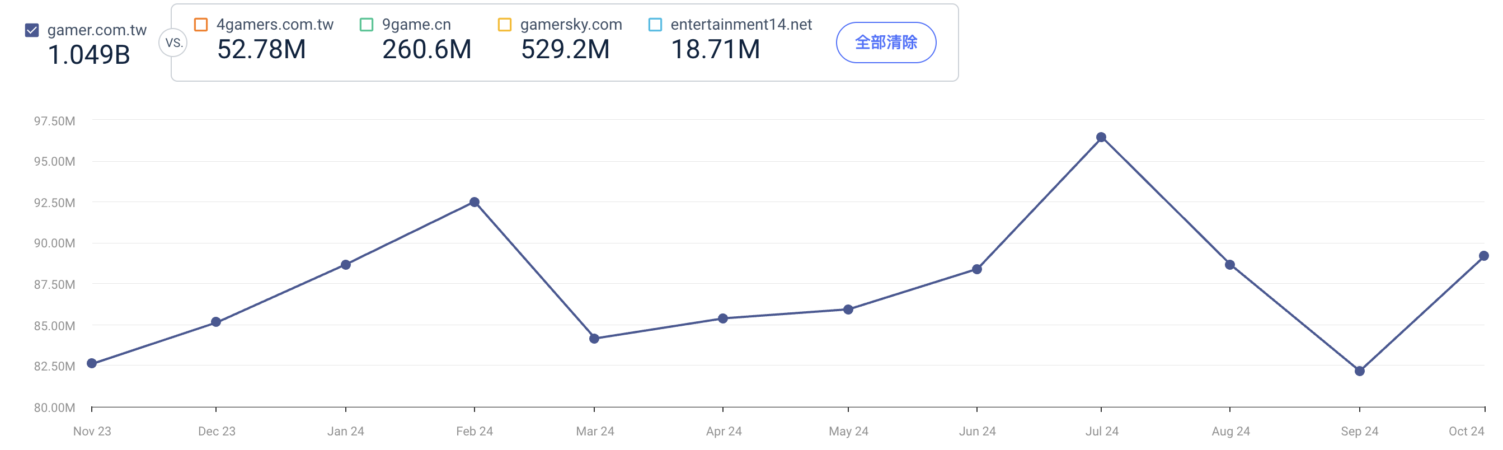
Task: Click the Oct 24 x-axis label
Action: click(x=1466, y=432)
